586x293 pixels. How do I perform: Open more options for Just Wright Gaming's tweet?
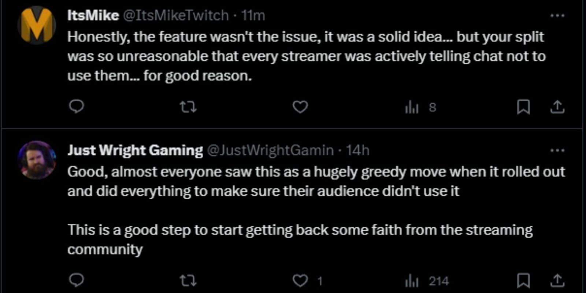[x=558, y=149]
